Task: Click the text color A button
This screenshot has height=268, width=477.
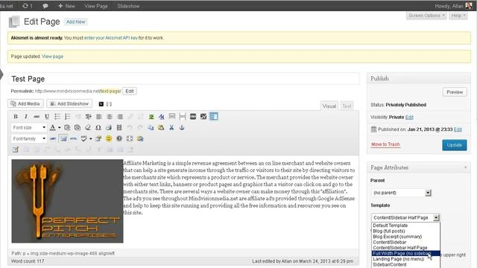Action: point(53,127)
